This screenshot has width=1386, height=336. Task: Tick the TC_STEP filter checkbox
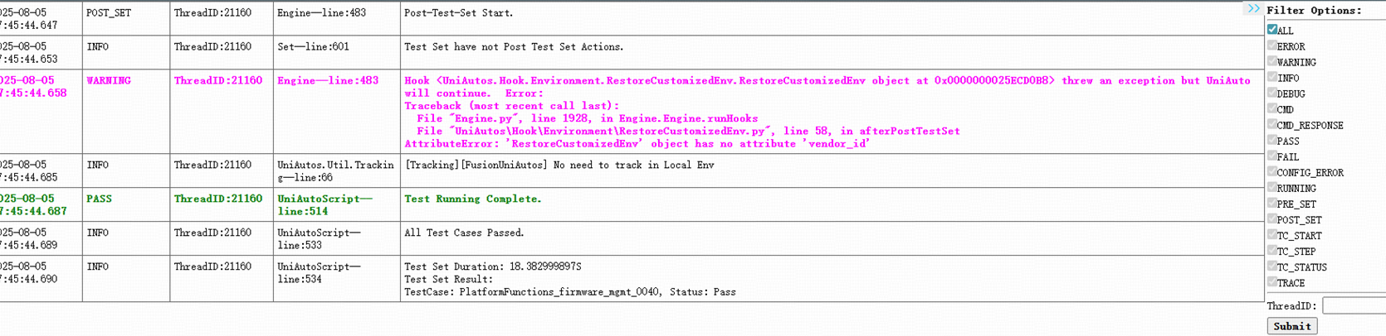(1272, 250)
